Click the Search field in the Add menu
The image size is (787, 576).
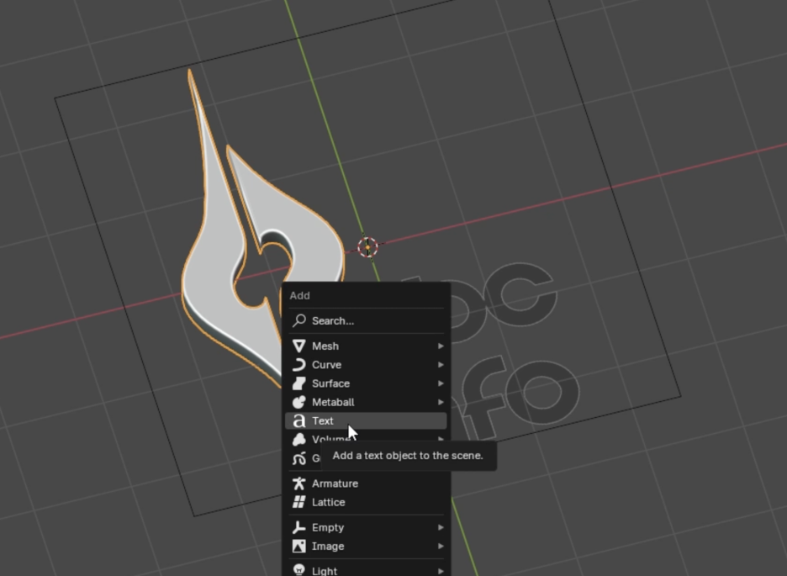coord(366,320)
